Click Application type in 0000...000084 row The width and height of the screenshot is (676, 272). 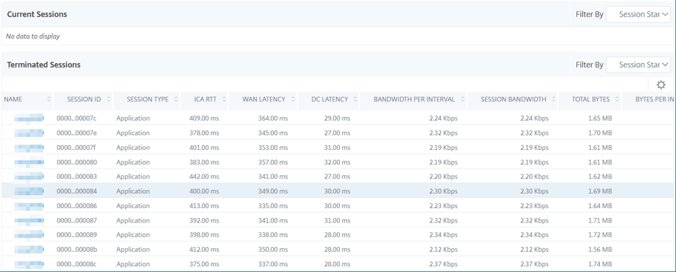pos(133,191)
